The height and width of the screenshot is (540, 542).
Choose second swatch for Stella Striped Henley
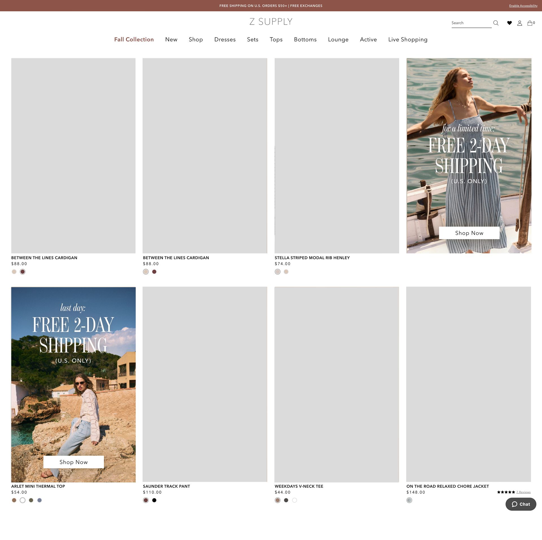(x=286, y=272)
